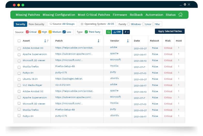Click the green search magnifier button
This screenshot has height=136, width=203.
point(109,32)
